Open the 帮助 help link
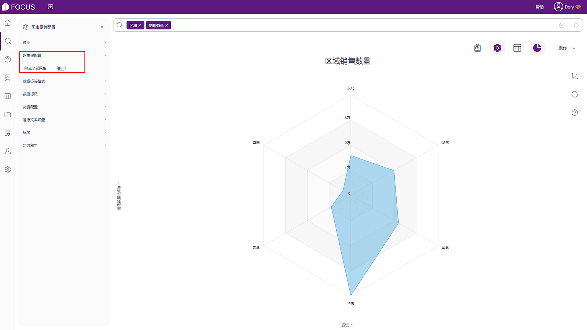The image size is (587, 330). [540, 7]
